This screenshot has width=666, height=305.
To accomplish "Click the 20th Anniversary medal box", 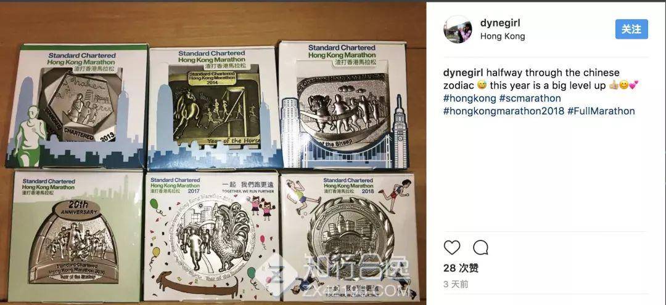I will tap(75, 235).
